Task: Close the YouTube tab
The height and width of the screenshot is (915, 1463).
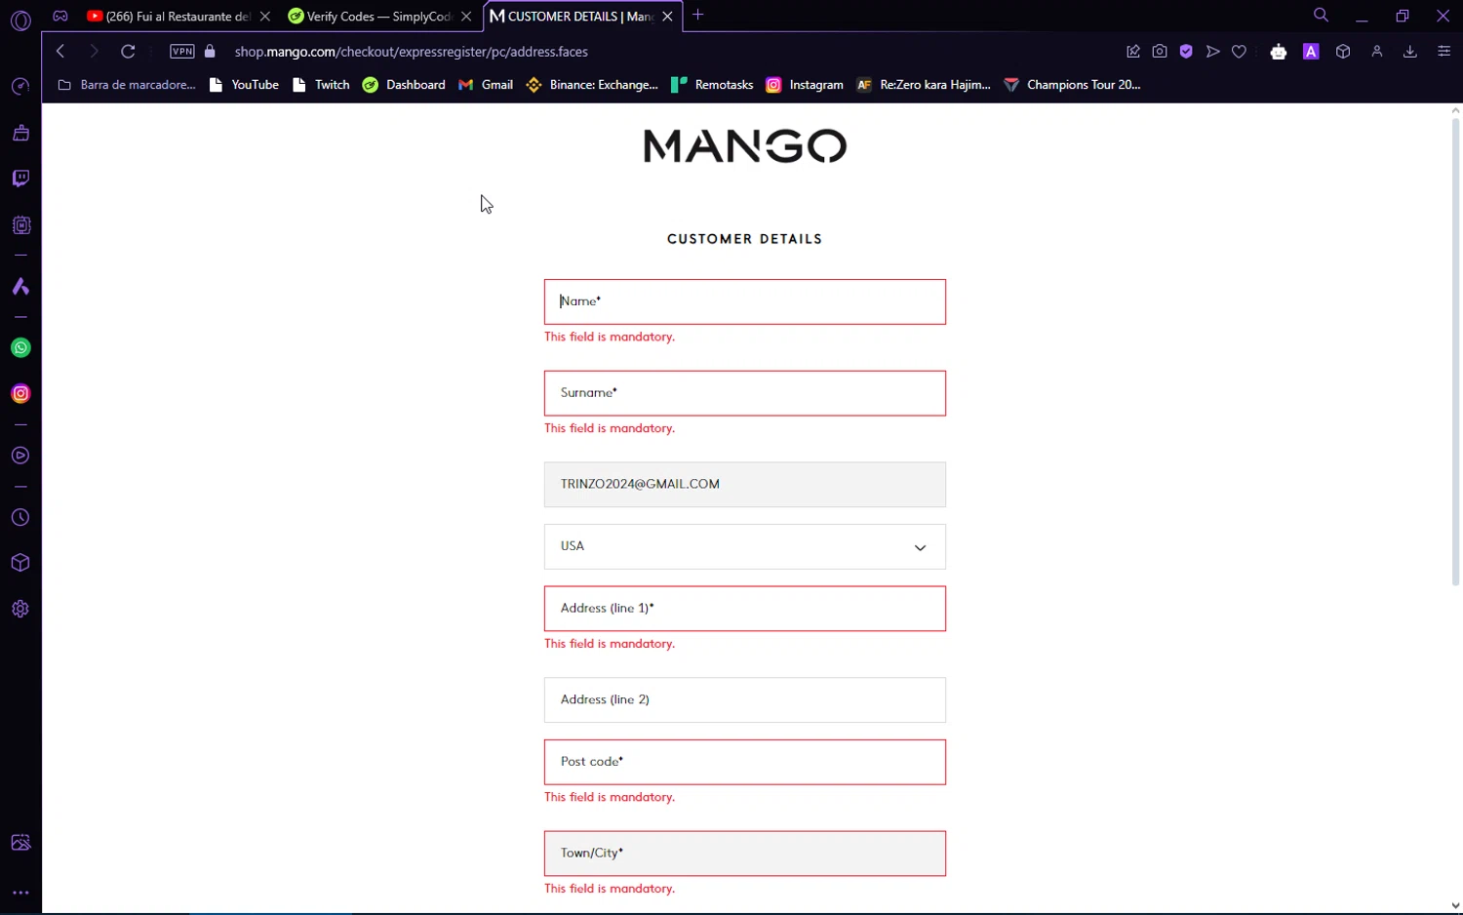Action: (x=265, y=17)
